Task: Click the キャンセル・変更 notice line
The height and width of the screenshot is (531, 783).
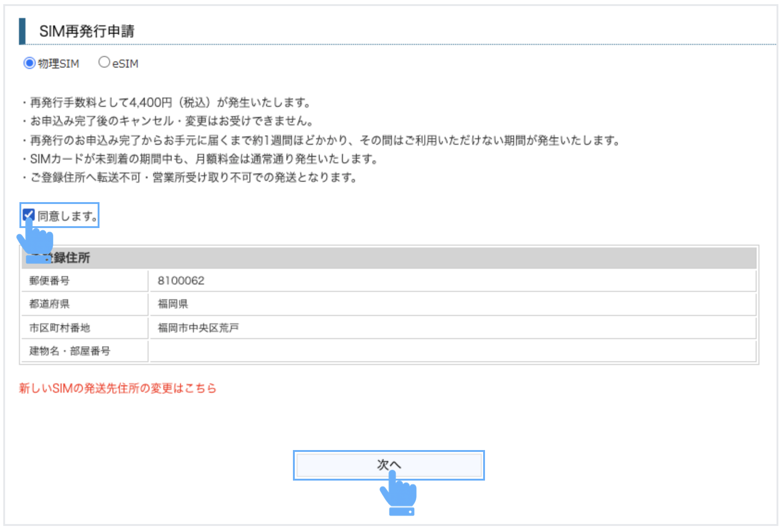Action: pos(171,121)
